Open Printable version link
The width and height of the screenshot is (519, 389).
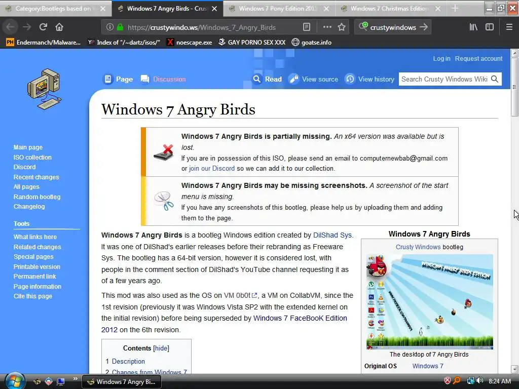coord(36,266)
